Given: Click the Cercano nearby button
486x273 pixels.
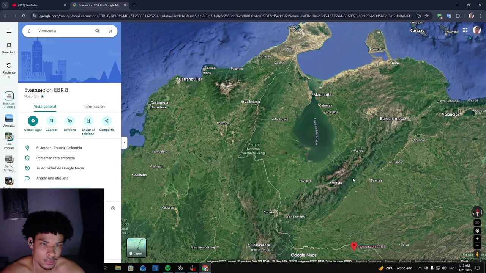Looking at the screenshot, I should click(70, 124).
